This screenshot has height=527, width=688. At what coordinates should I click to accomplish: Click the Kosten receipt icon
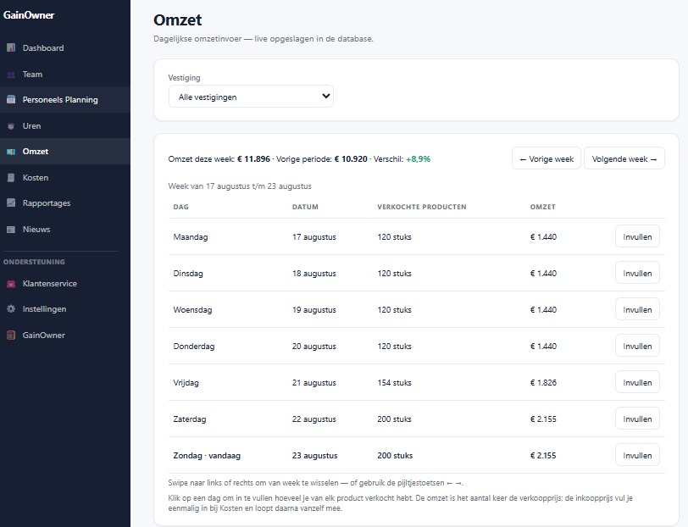click(x=11, y=178)
